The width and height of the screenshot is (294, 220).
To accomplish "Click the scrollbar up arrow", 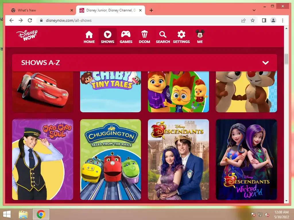I will [286, 28].
